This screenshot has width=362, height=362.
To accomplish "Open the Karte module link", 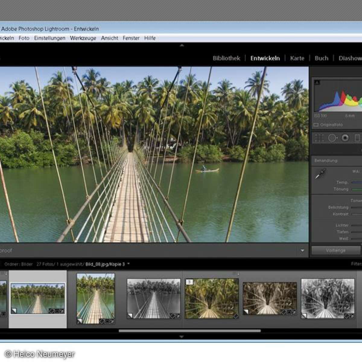I will pos(297,58).
